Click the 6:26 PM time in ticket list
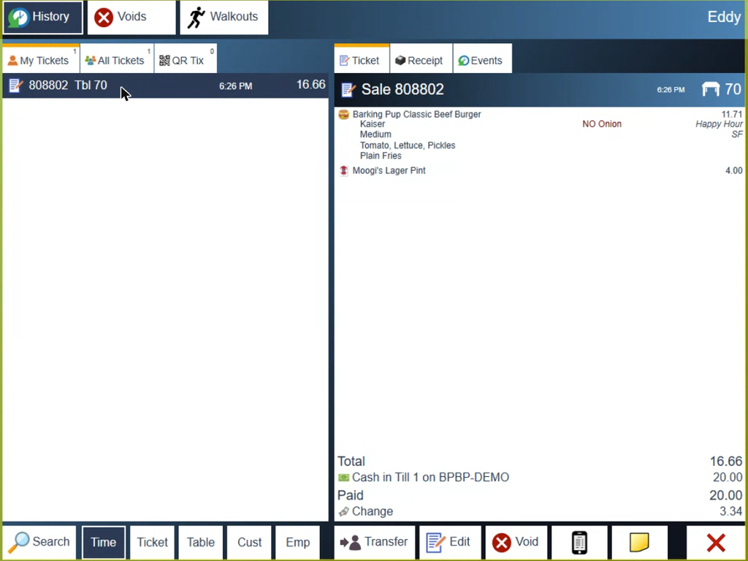The image size is (748, 561). coord(236,86)
